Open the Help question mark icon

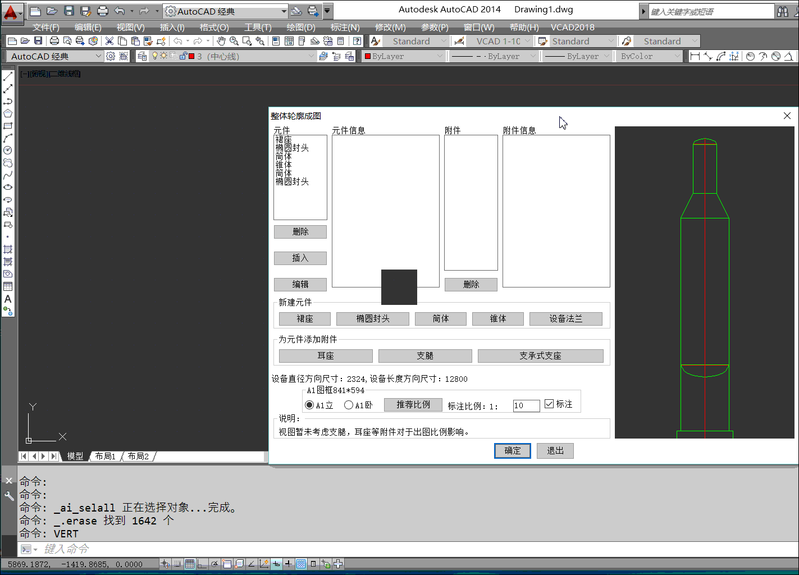[357, 41]
